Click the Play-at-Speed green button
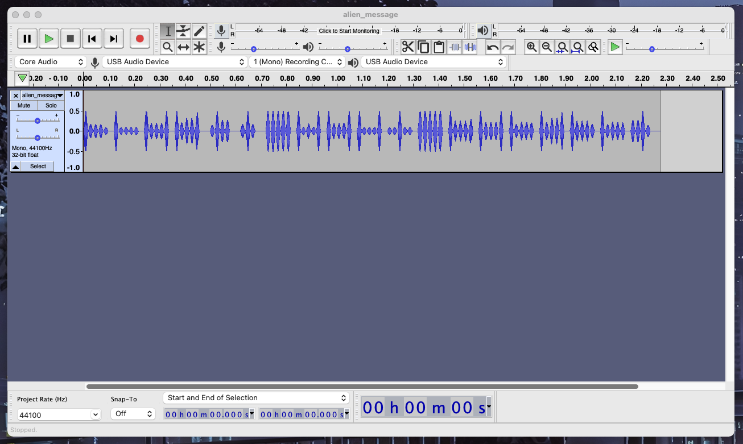Screen dimensions: 743x444 coord(615,47)
